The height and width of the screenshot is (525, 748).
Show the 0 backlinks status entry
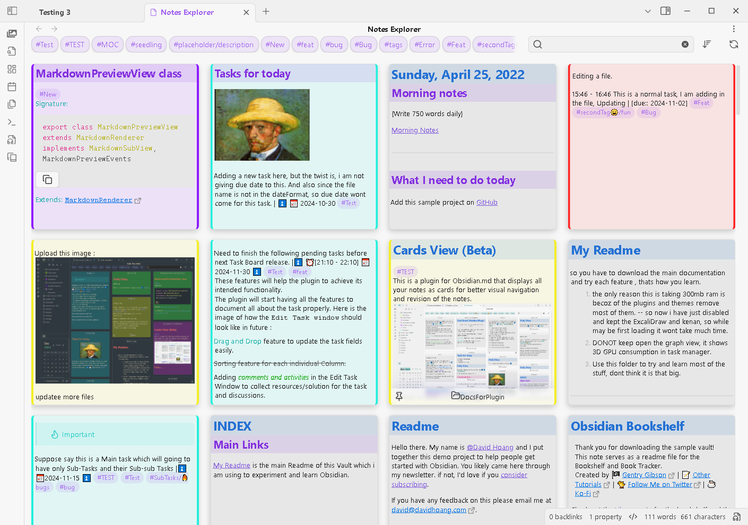point(566,517)
